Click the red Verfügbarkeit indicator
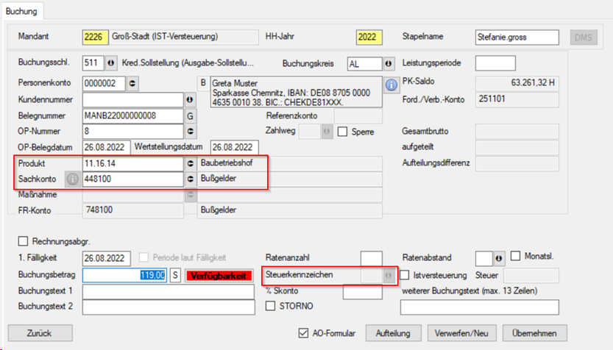Screen dimensions: 613x350 point(218,275)
